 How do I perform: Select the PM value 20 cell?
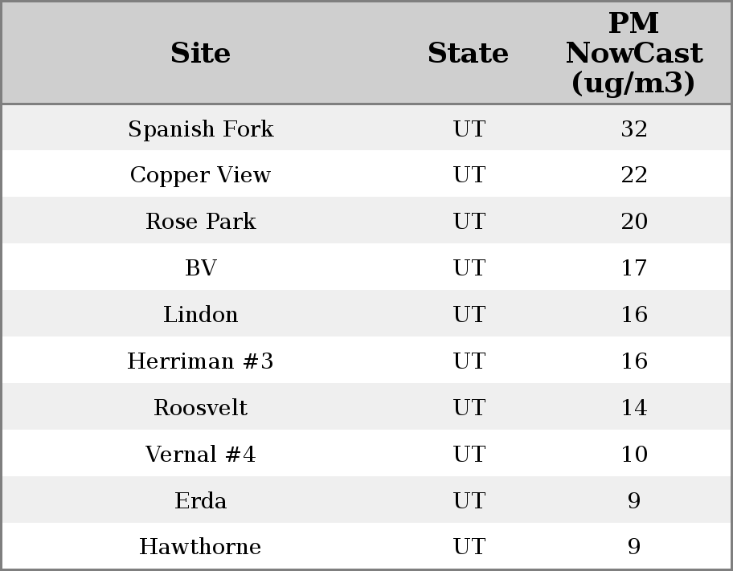[633, 222]
